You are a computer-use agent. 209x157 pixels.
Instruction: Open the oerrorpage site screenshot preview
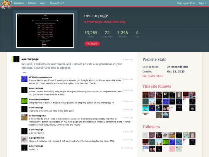(45, 31)
